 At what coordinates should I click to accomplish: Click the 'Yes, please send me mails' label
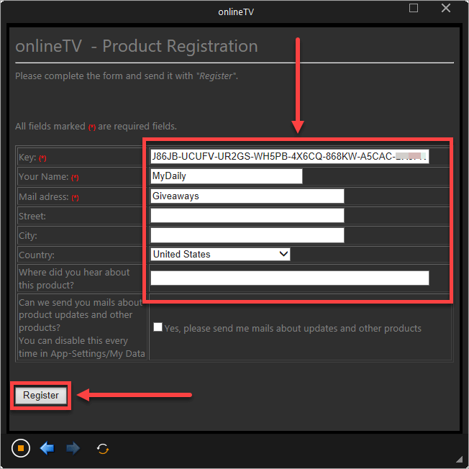pos(293,329)
